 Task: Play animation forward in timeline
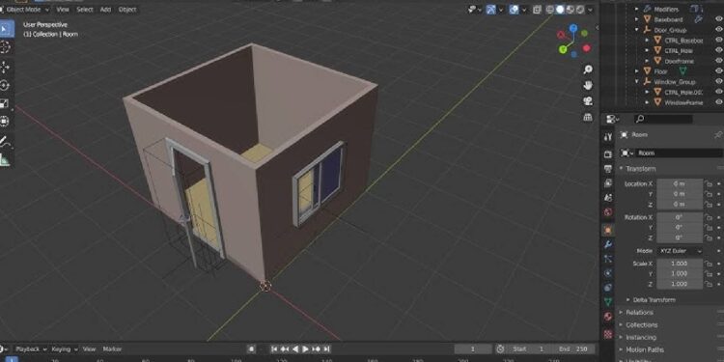(x=306, y=349)
